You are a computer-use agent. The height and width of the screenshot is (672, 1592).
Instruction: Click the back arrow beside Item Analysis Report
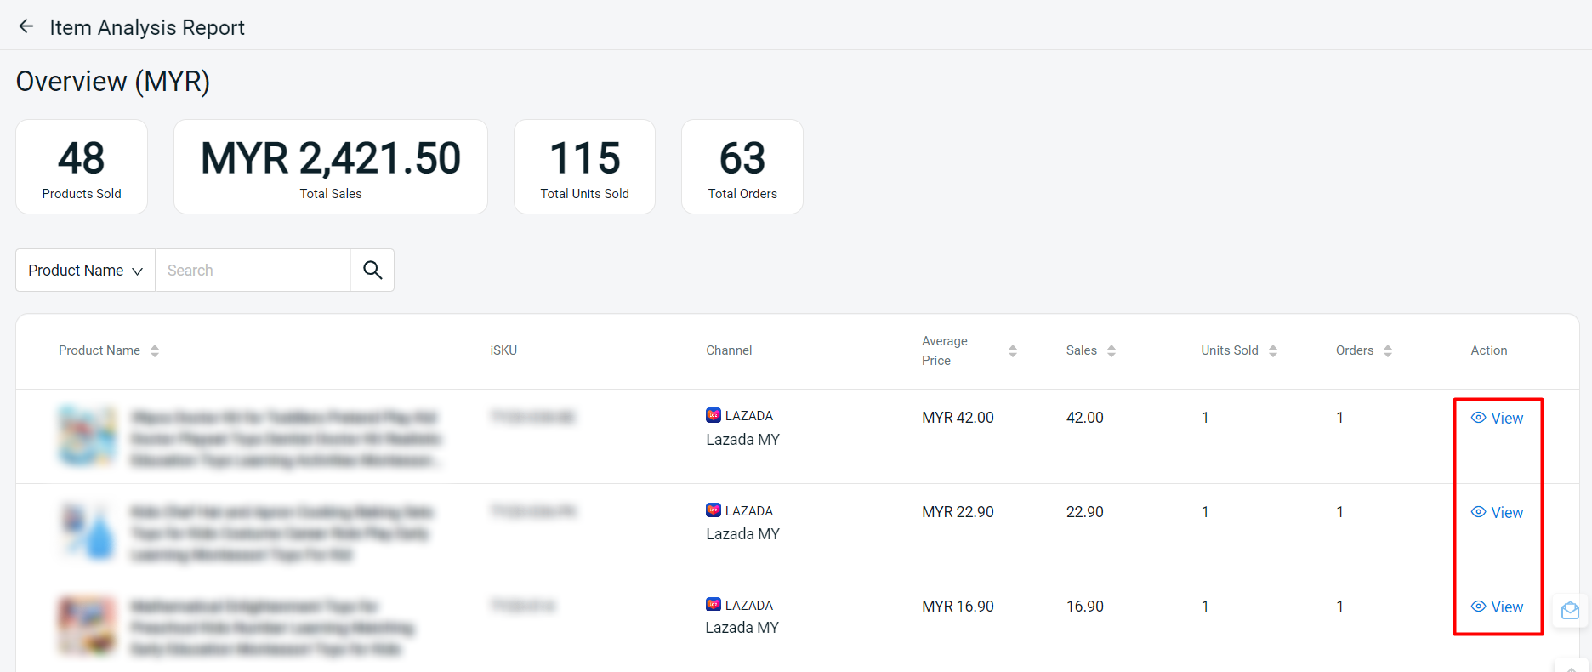click(26, 26)
